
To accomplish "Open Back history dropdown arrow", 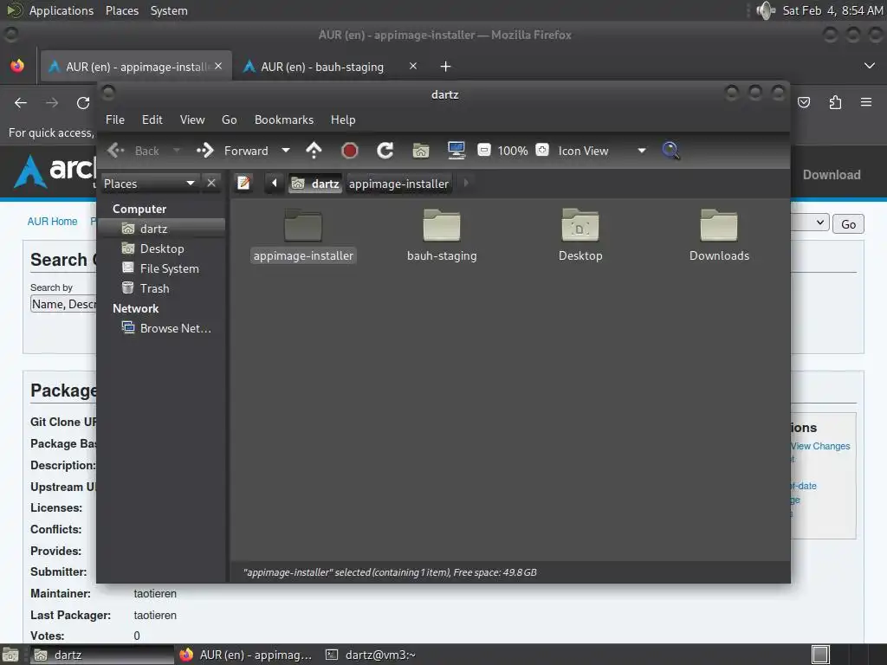I will click(177, 151).
